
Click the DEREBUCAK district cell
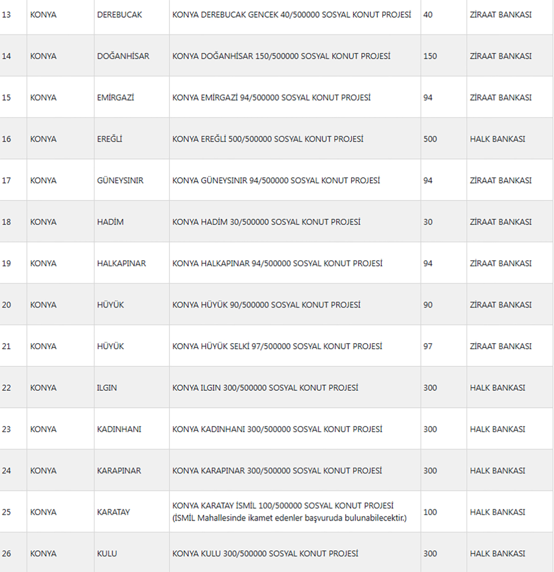[x=119, y=15]
